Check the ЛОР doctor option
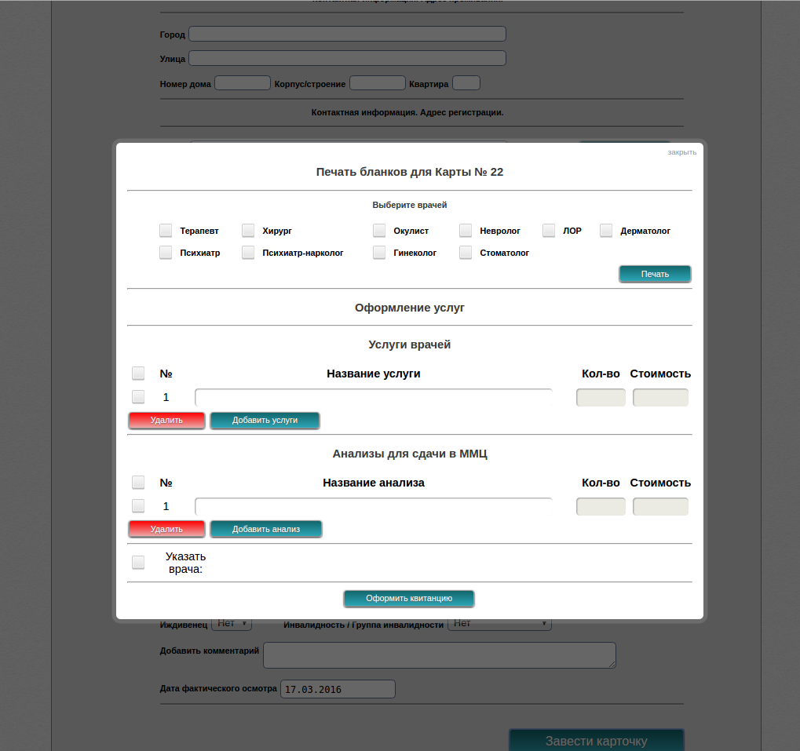 (x=549, y=231)
